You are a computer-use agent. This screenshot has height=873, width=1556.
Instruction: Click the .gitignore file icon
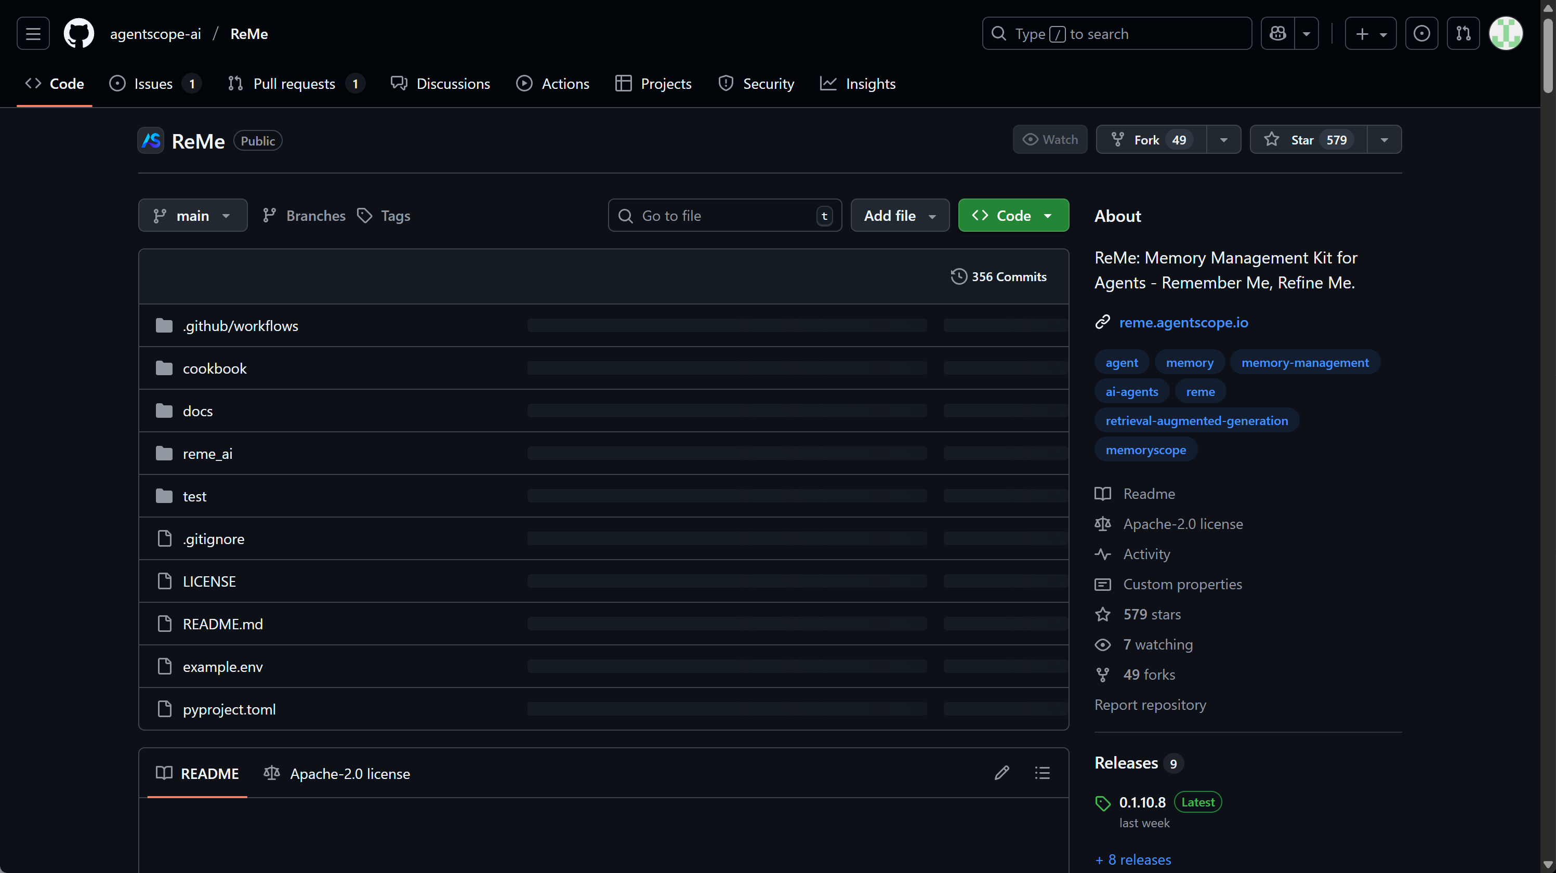164,539
